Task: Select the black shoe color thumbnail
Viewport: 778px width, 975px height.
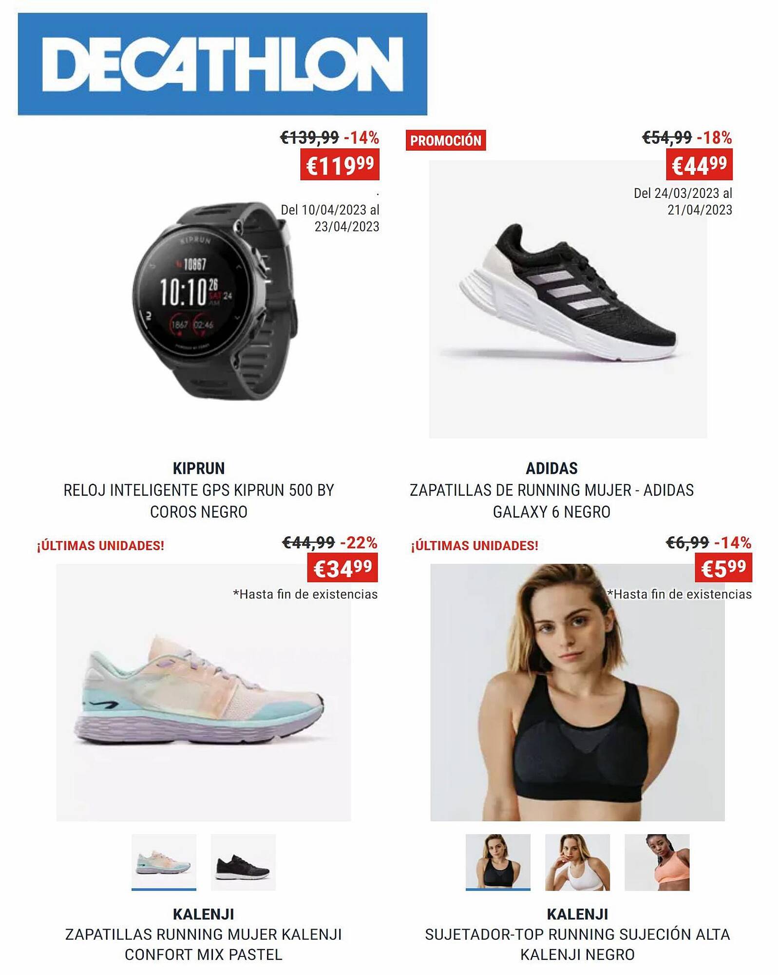Action: [x=243, y=862]
